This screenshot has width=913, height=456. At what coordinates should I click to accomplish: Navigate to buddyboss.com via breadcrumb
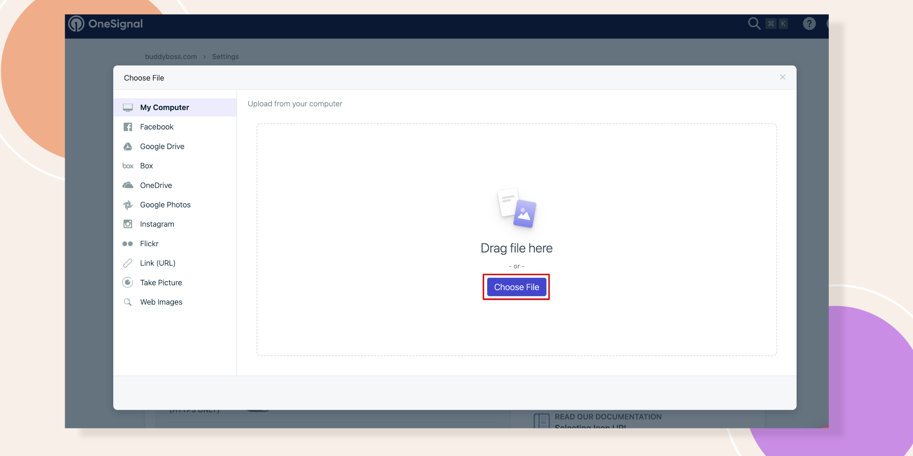[171, 57]
